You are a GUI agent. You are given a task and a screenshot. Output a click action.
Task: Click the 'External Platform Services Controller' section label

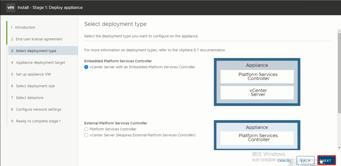click(x=116, y=123)
